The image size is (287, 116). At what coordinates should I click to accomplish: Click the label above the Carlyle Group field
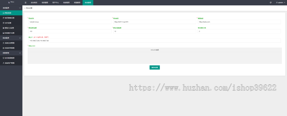click(31, 18)
